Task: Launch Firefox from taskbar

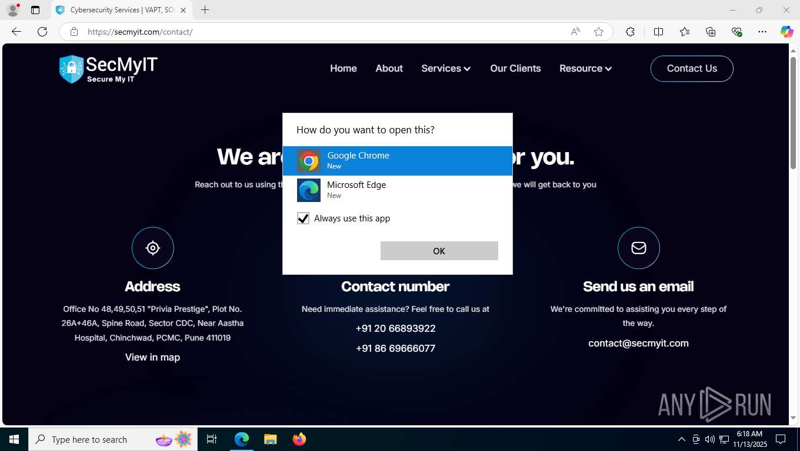Action: pyautogui.click(x=299, y=439)
